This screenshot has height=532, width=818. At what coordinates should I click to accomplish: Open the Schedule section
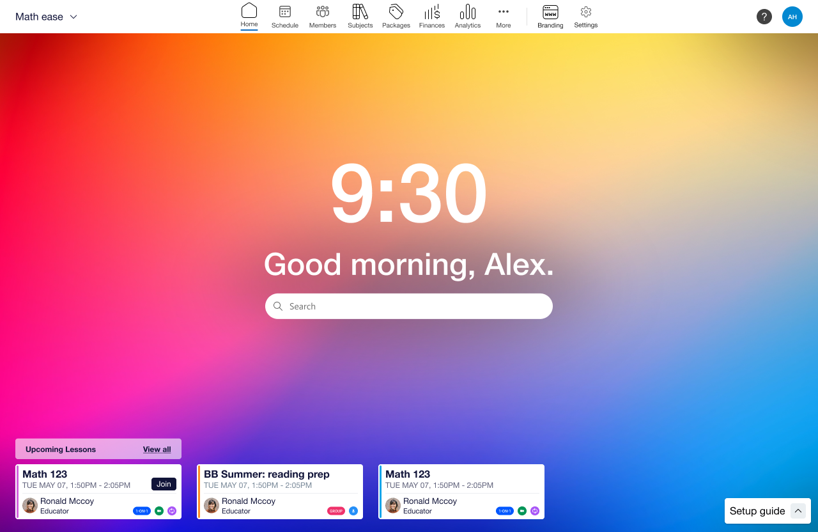point(284,16)
